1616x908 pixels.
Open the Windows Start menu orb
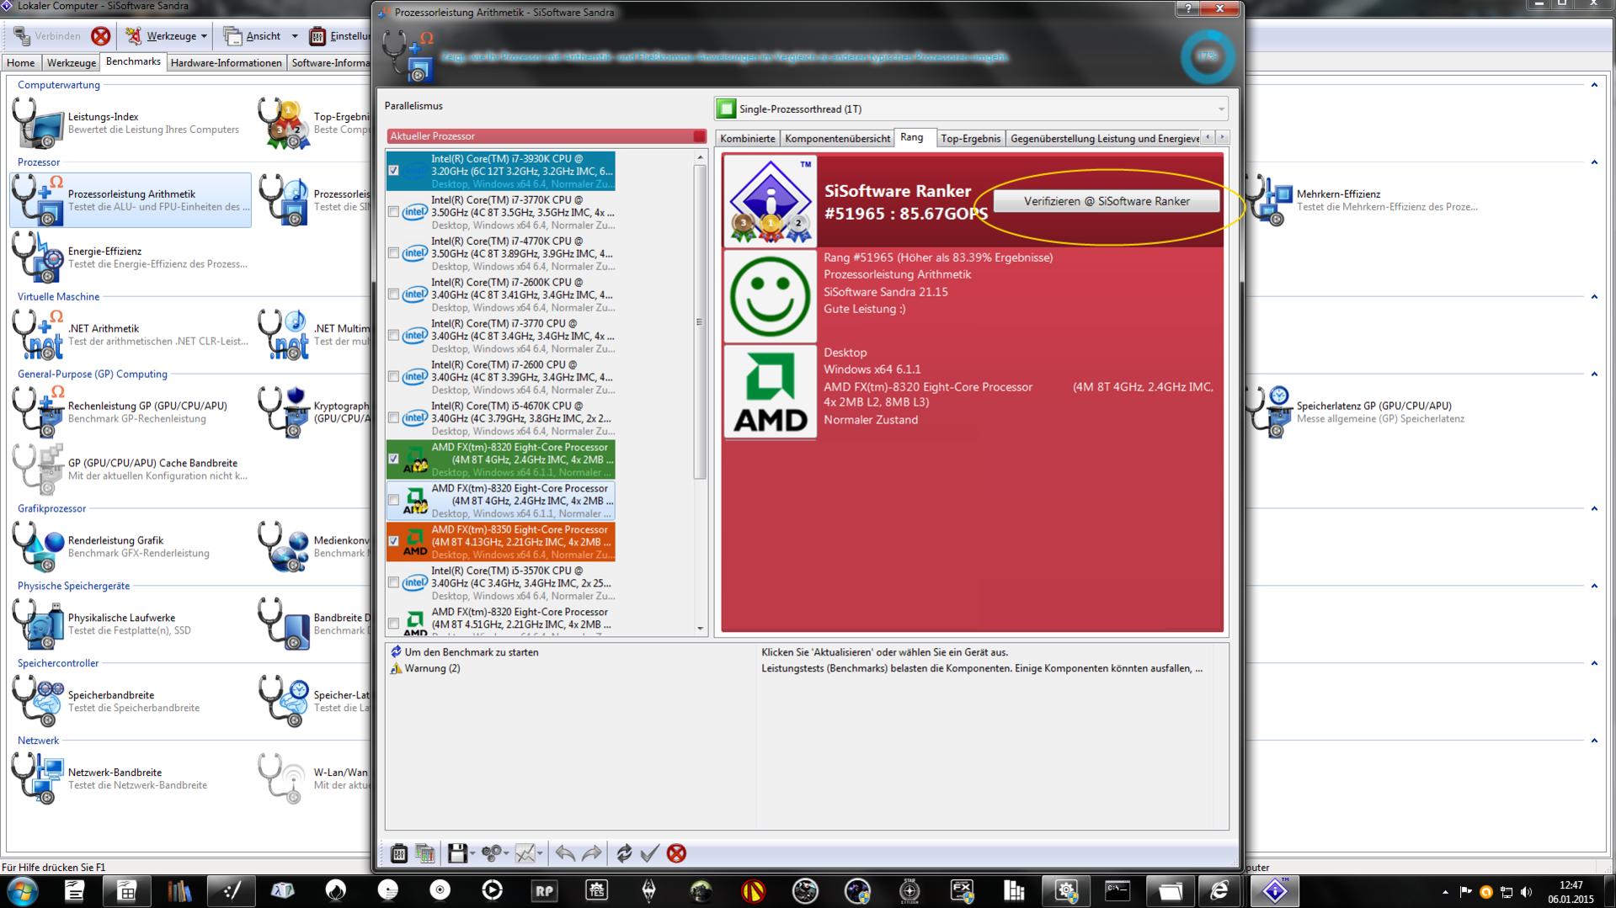pos(22,890)
